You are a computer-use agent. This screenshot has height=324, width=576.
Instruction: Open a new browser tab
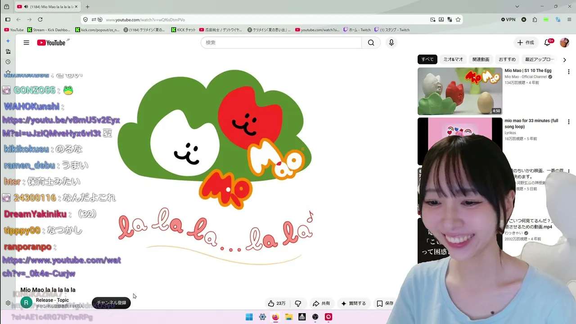(x=87, y=7)
